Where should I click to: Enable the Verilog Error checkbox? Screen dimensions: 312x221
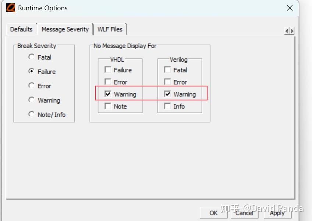tap(167, 82)
